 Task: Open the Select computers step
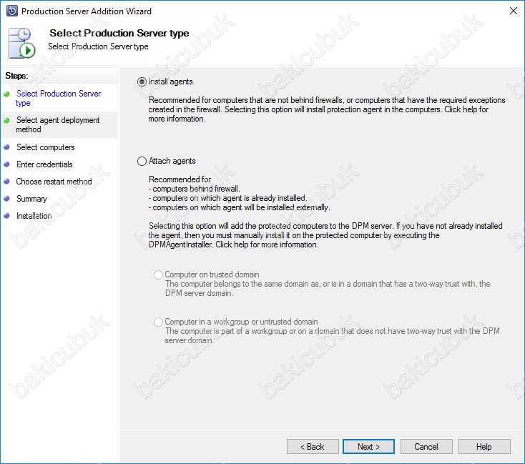pos(46,147)
